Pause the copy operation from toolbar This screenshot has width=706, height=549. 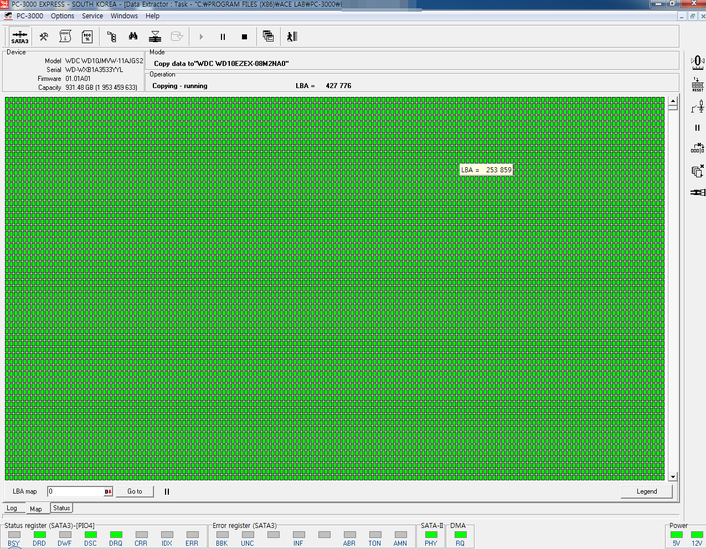(223, 37)
